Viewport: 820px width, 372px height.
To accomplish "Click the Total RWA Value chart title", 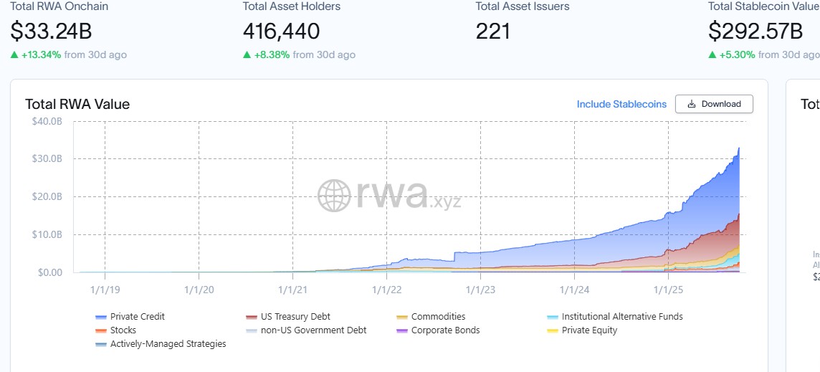I will pos(77,104).
